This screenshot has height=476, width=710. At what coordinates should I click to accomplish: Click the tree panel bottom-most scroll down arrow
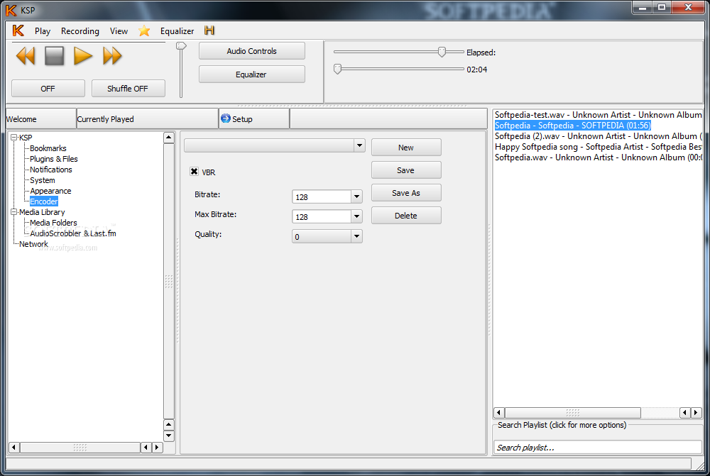click(168, 436)
